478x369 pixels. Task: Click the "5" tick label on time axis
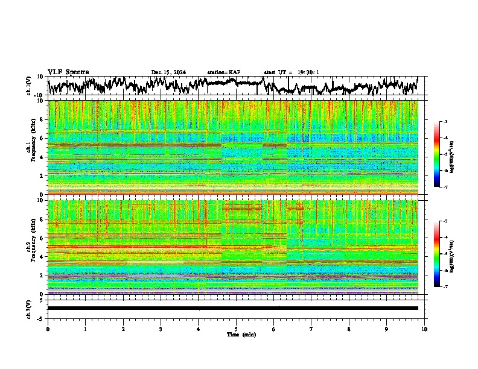point(236,329)
